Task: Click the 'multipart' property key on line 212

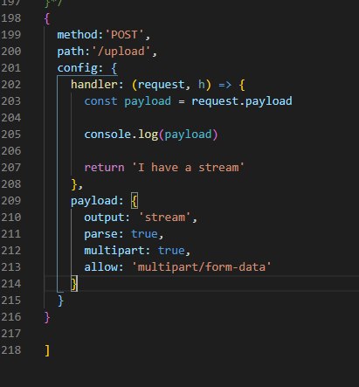Action: pos(114,251)
